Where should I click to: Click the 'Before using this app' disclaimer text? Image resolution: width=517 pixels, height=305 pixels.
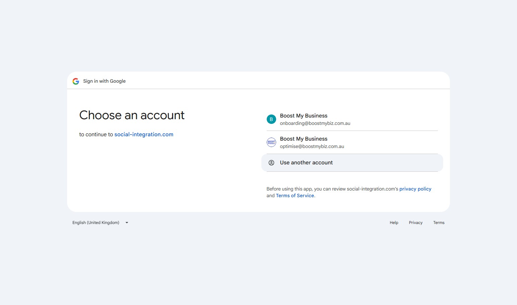pyautogui.click(x=332, y=189)
